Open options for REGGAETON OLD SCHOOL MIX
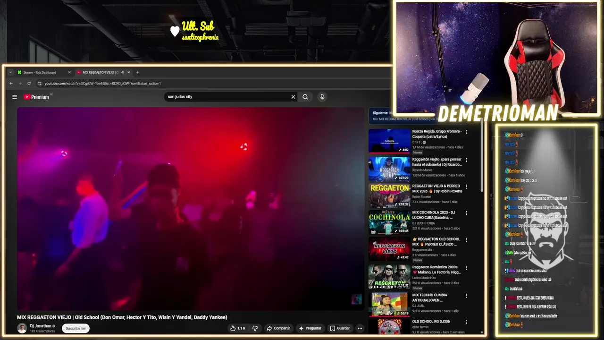 pos(467,240)
